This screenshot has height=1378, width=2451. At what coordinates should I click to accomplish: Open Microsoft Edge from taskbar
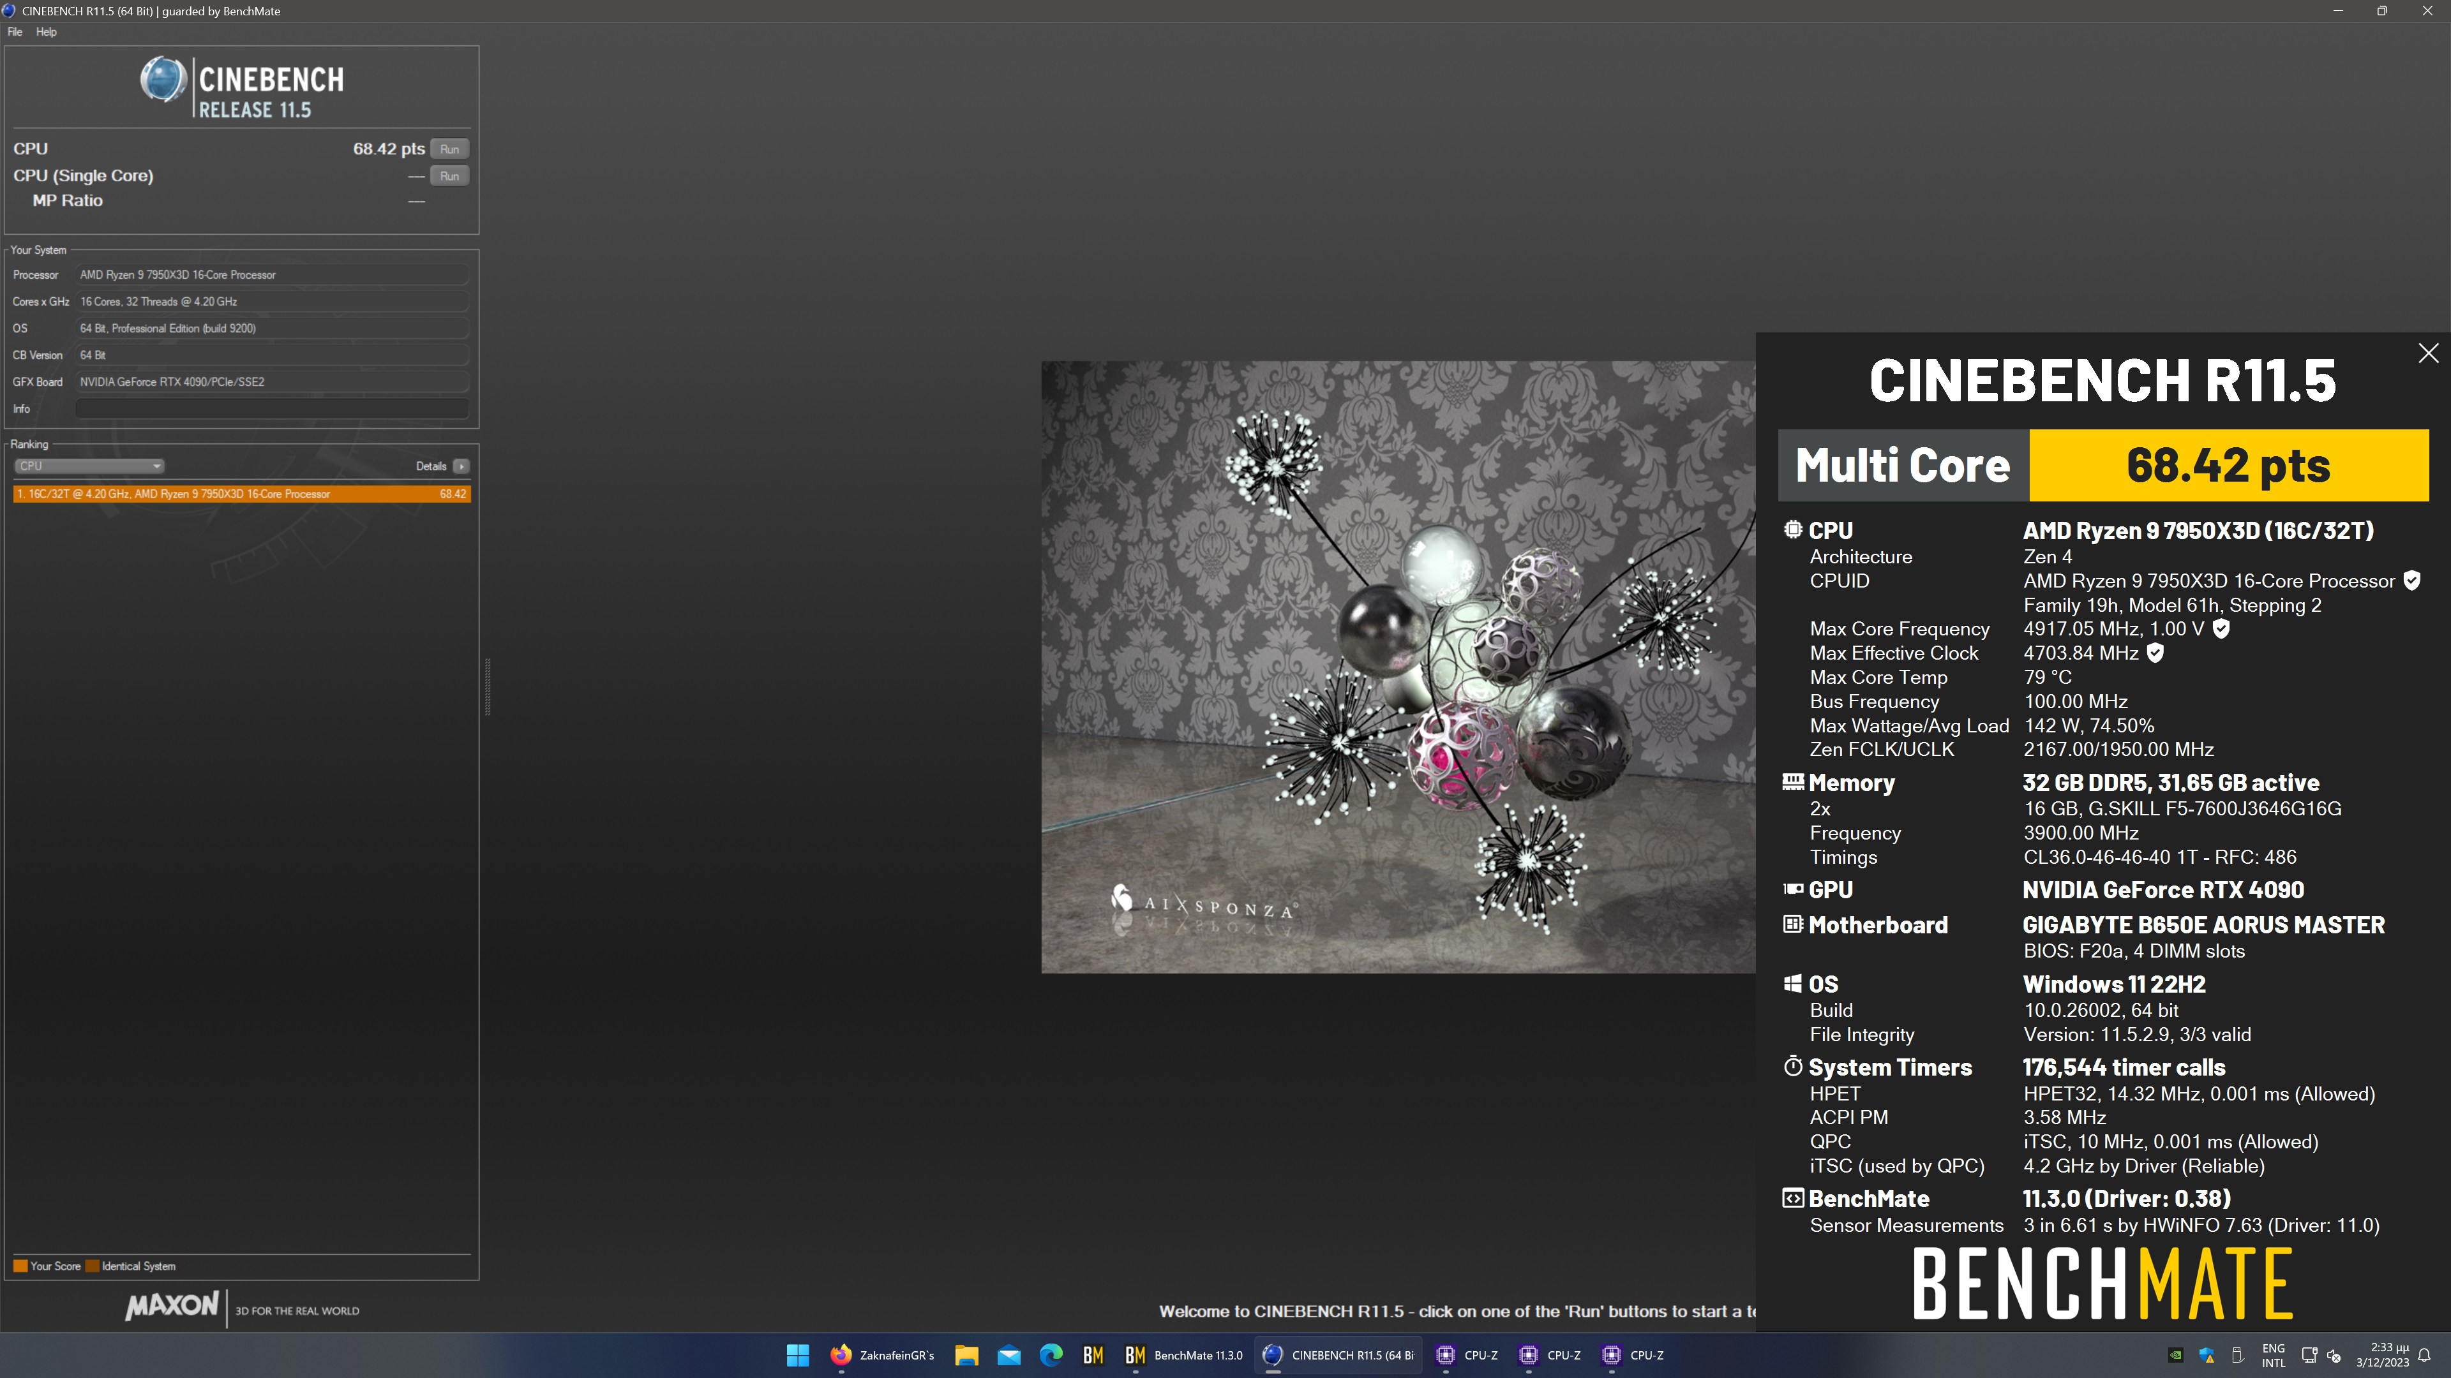click(x=1051, y=1355)
